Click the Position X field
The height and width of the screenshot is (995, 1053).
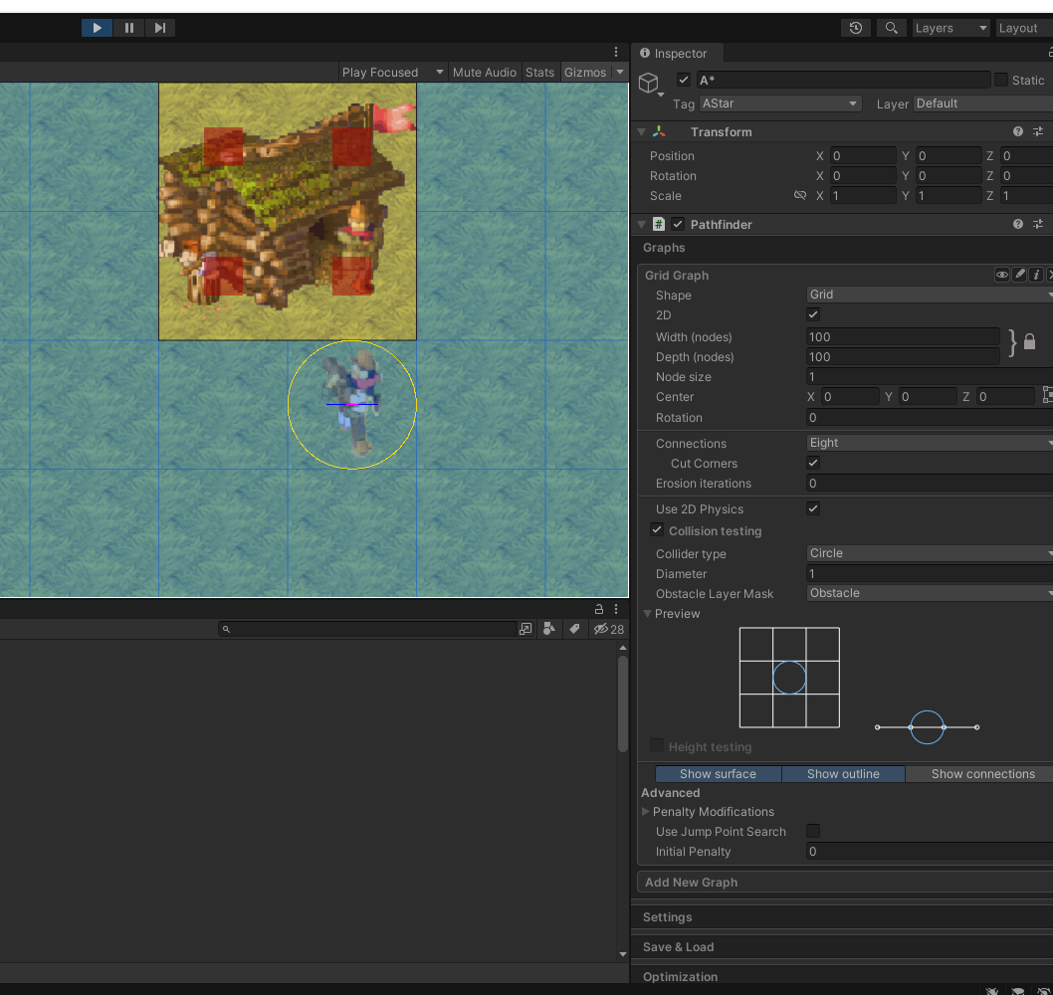click(862, 156)
